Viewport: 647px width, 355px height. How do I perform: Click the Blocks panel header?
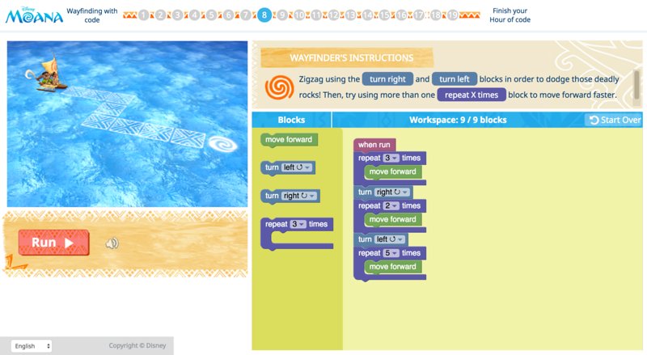291,120
